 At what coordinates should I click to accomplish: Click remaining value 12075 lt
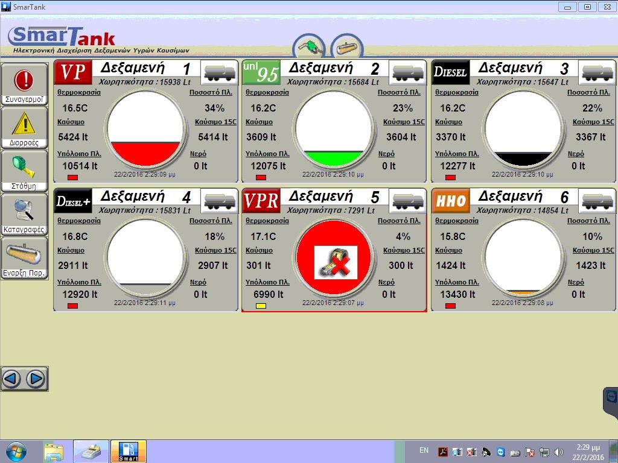[268, 166]
